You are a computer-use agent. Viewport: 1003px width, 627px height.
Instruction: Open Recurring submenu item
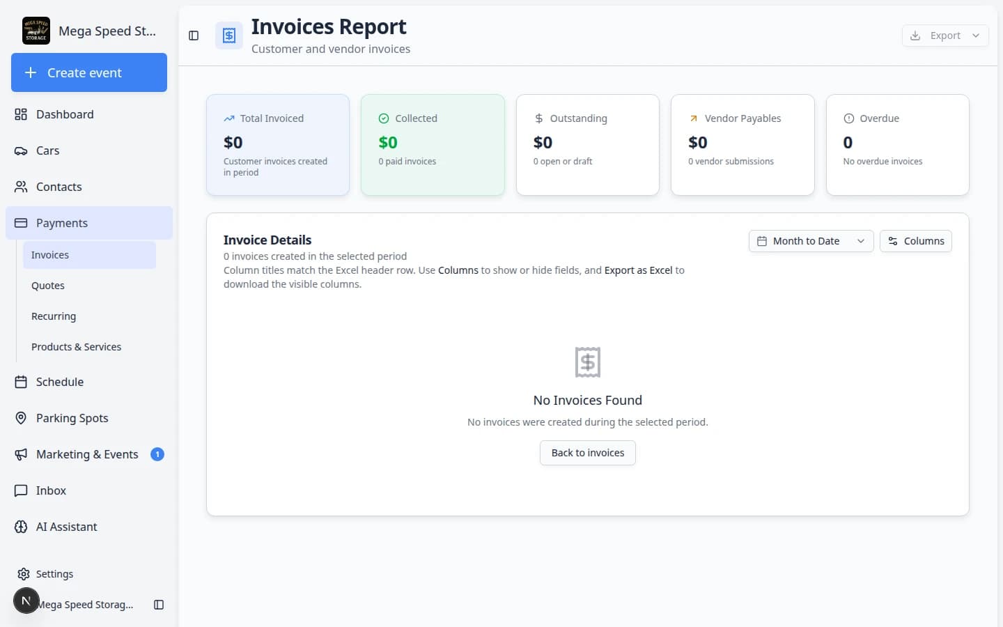89,316
